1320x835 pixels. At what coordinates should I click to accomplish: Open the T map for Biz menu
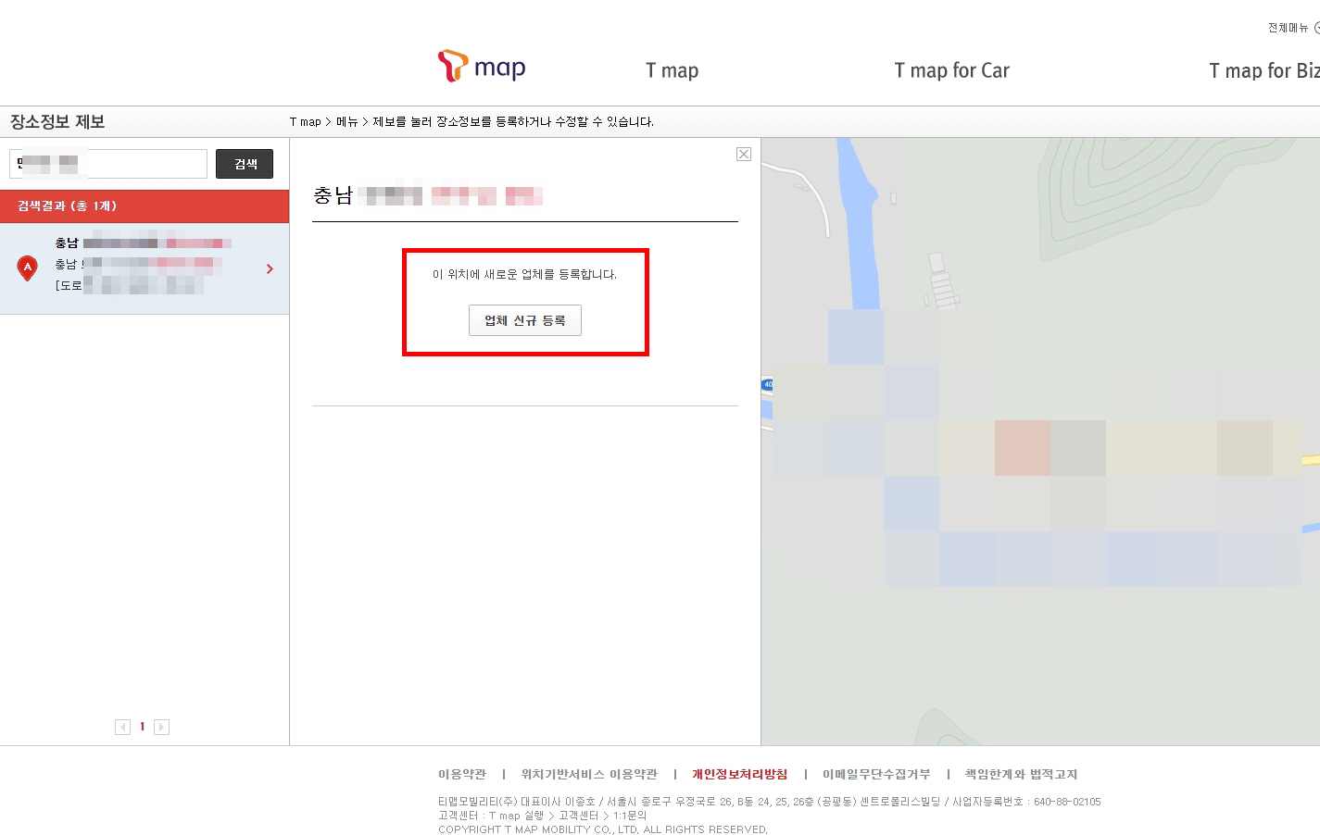pos(1264,70)
